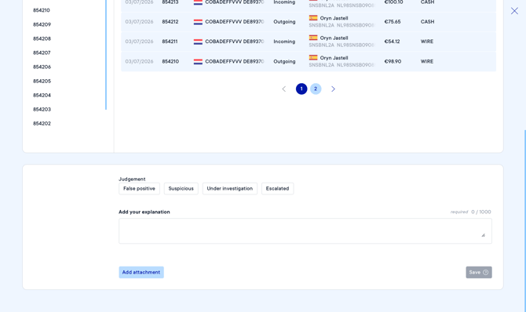Image resolution: width=526 pixels, height=312 pixels.
Task: Click transaction ID 854211 in the table
Action: pos(170,42)
